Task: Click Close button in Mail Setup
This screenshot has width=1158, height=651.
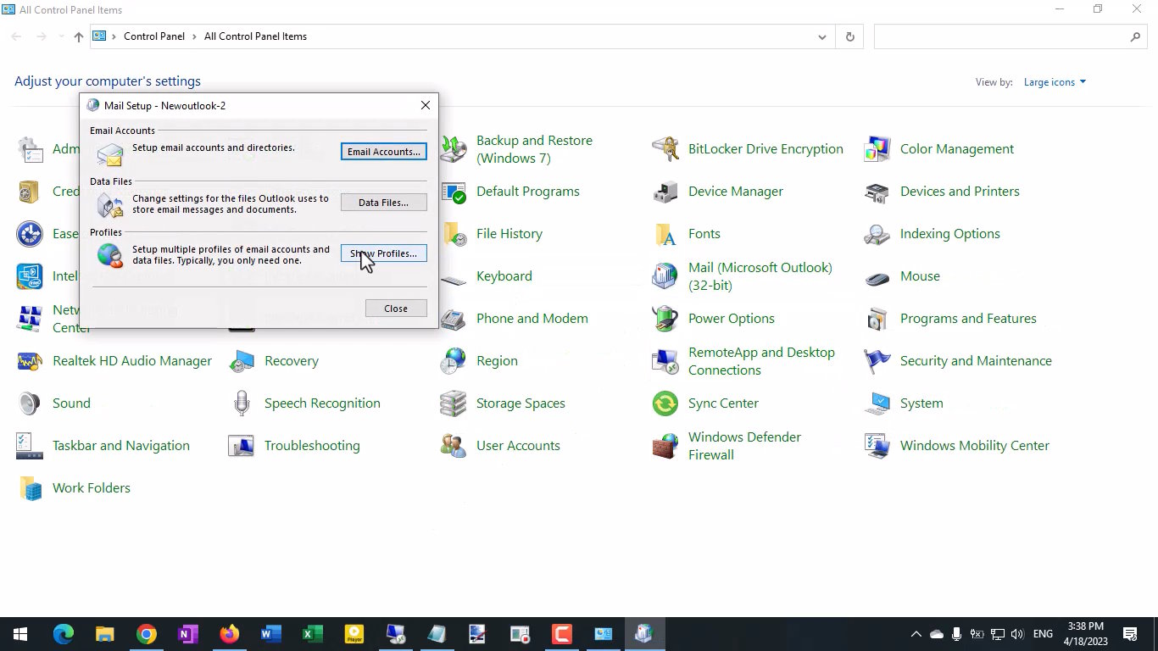Action: 396,309
